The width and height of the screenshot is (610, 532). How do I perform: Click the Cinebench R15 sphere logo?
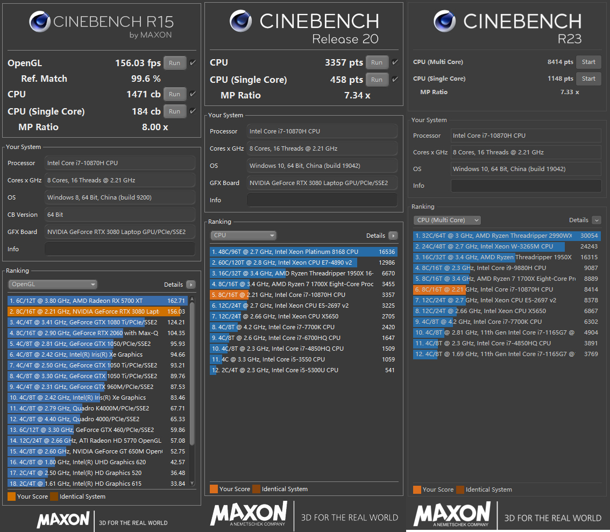[x=40, y=22]
